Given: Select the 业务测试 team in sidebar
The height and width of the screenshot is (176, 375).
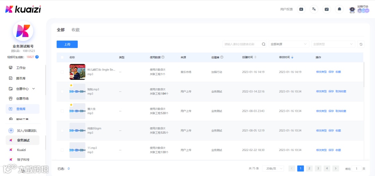Looking at the screenshot, I should click(x=23, y=140).
